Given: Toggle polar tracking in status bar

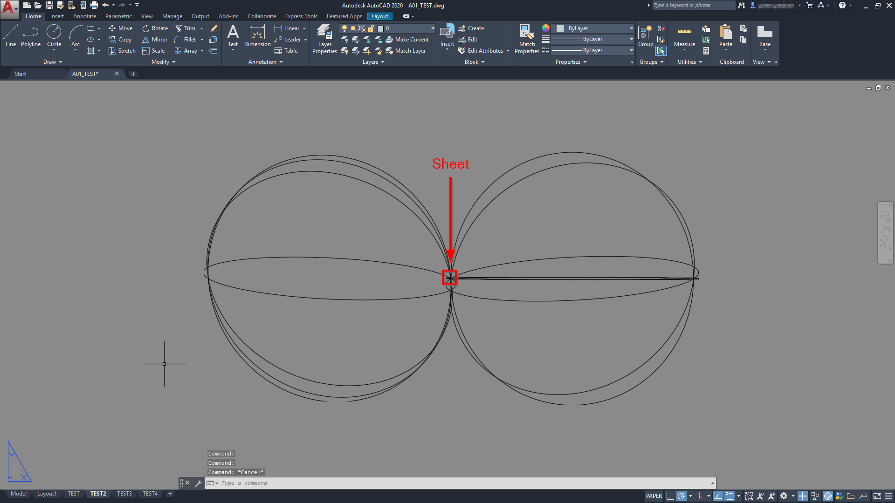Looking at the screenshot, I should pyautogui.click(x=681, y=496).
